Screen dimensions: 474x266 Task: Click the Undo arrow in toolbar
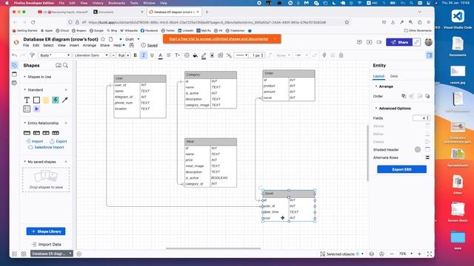(x=14, y=55)
